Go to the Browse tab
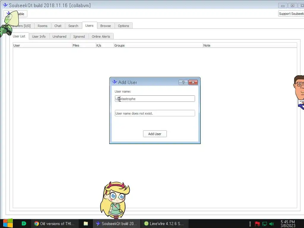Viewport: 304px width, 228px height. (x=106, y=26)
